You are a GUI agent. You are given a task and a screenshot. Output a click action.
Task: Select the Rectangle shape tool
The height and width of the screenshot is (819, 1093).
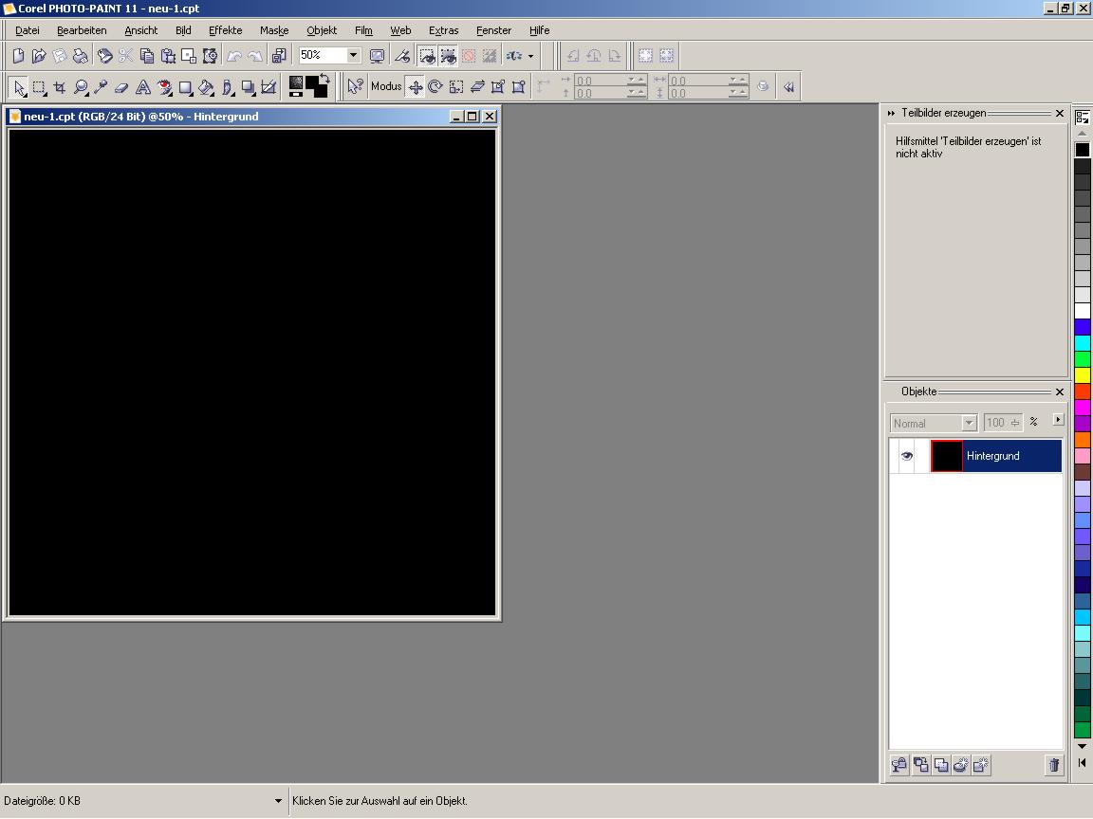(185, 87)
